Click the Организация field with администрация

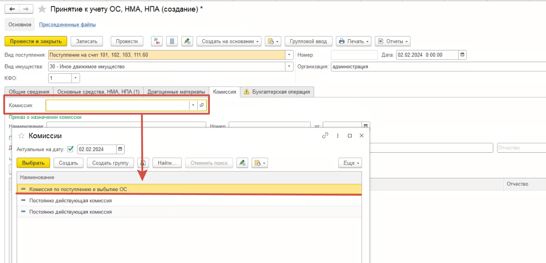click(438, 67)
